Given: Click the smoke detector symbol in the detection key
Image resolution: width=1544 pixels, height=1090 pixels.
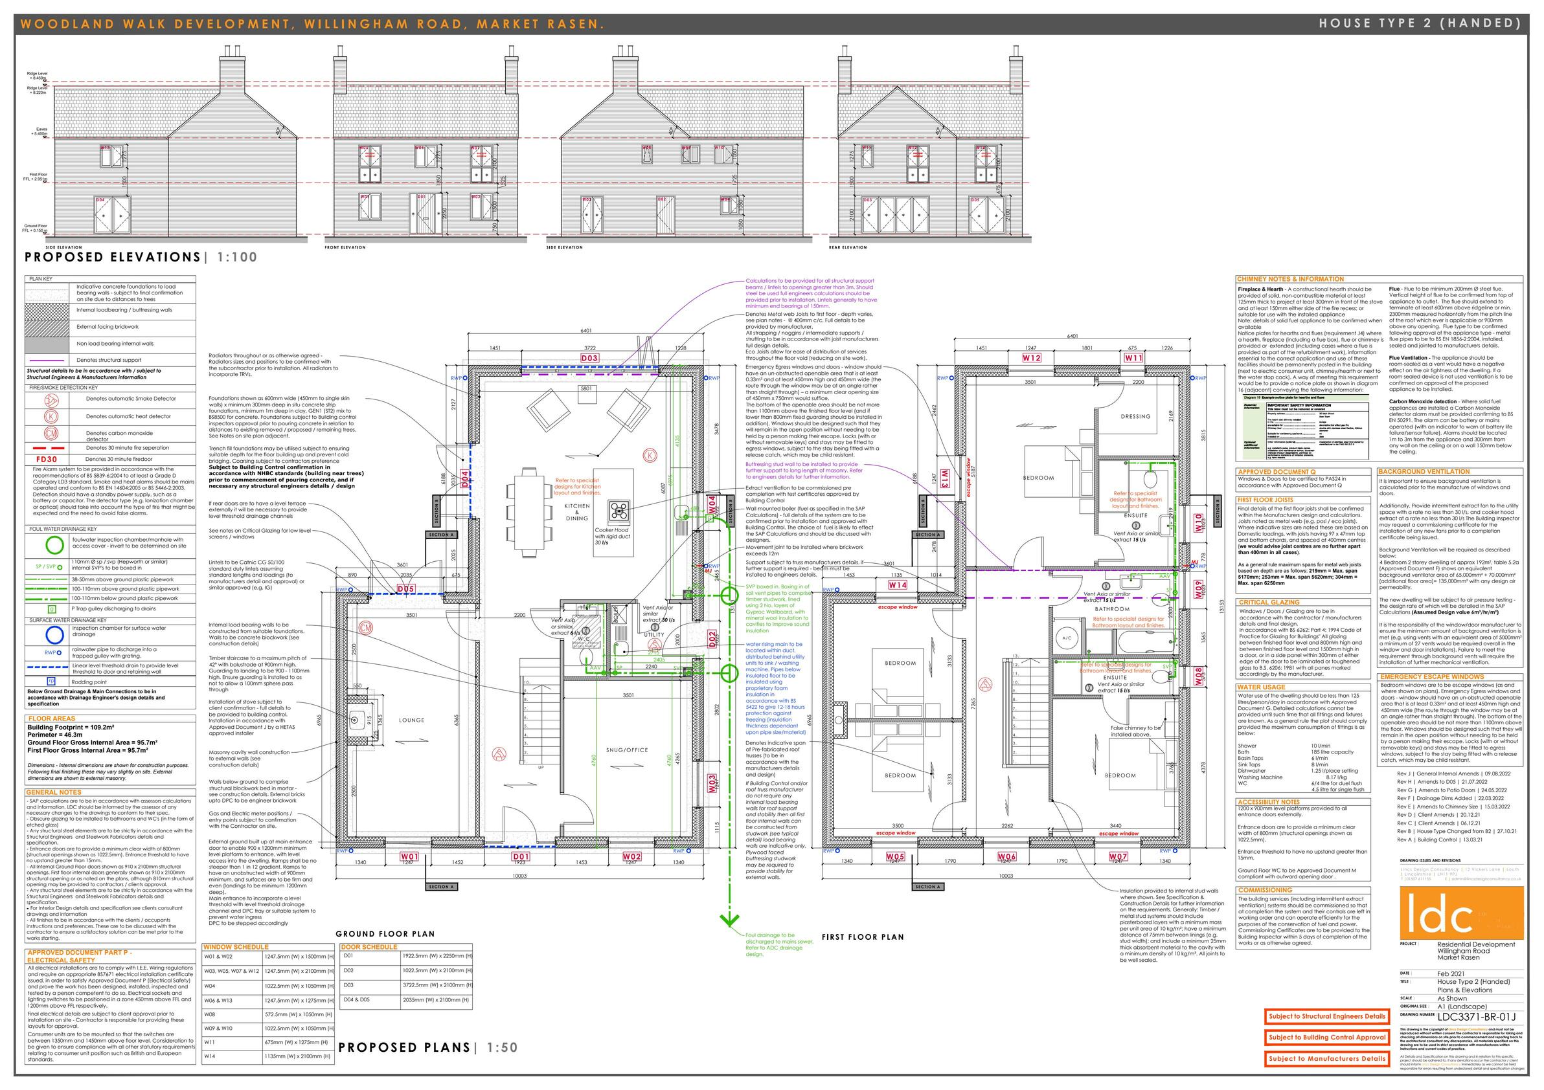Looking at the screenshot, I should pos(52,400).
